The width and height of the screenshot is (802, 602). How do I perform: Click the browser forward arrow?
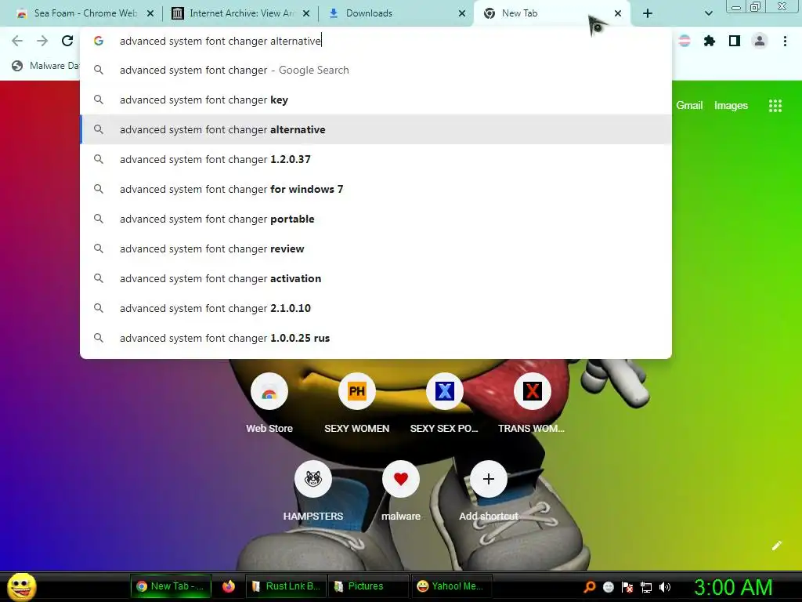42,41
